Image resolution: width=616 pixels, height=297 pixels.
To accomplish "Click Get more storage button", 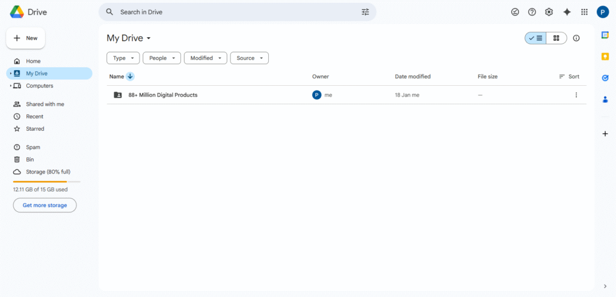I will 45,205.
